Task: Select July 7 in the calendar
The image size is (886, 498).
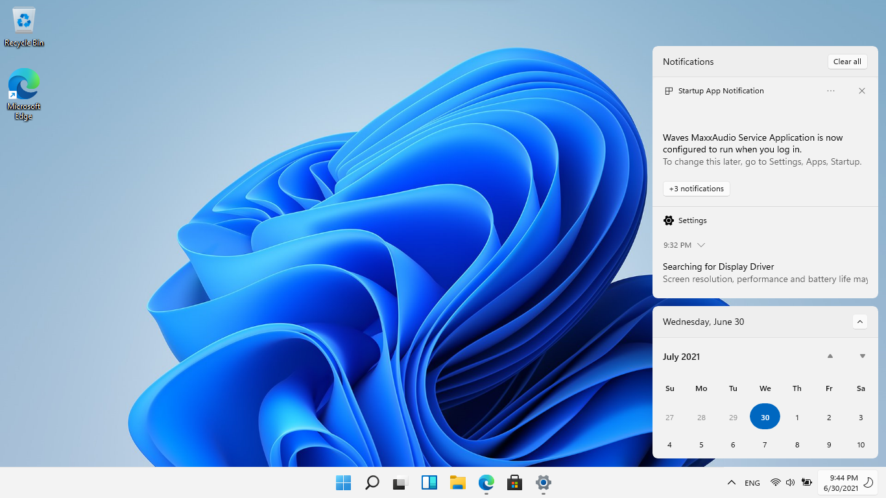Action: point(765,445)
